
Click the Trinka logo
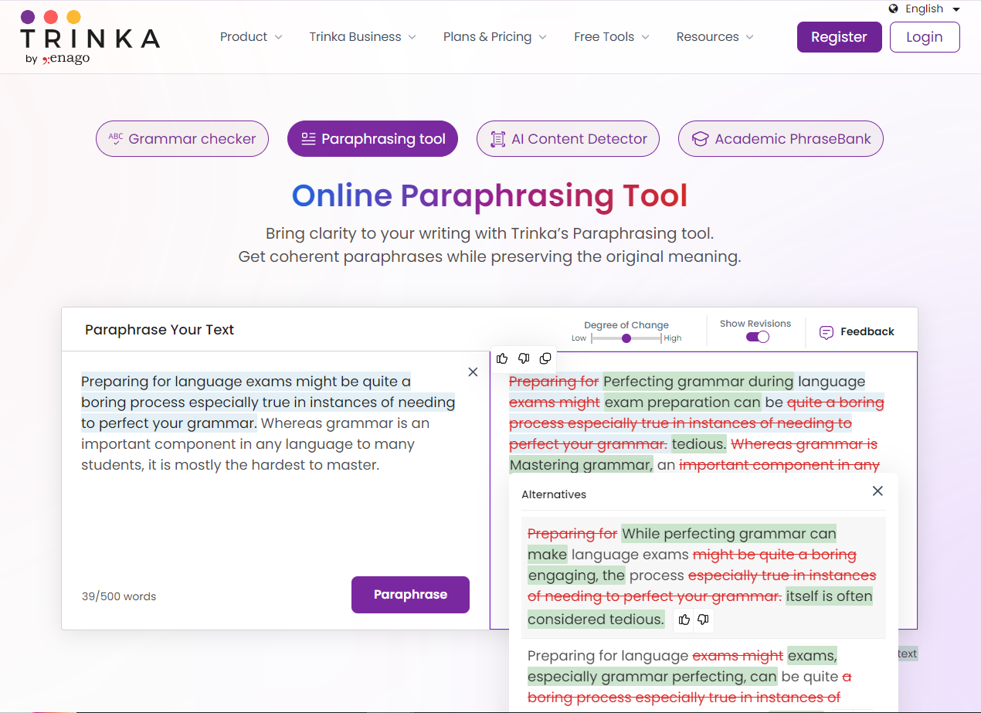click(x=90, y=37)
